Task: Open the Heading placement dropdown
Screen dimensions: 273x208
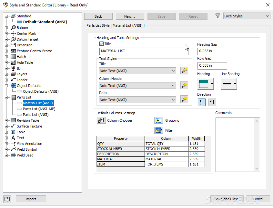Action: pos(206,84)
